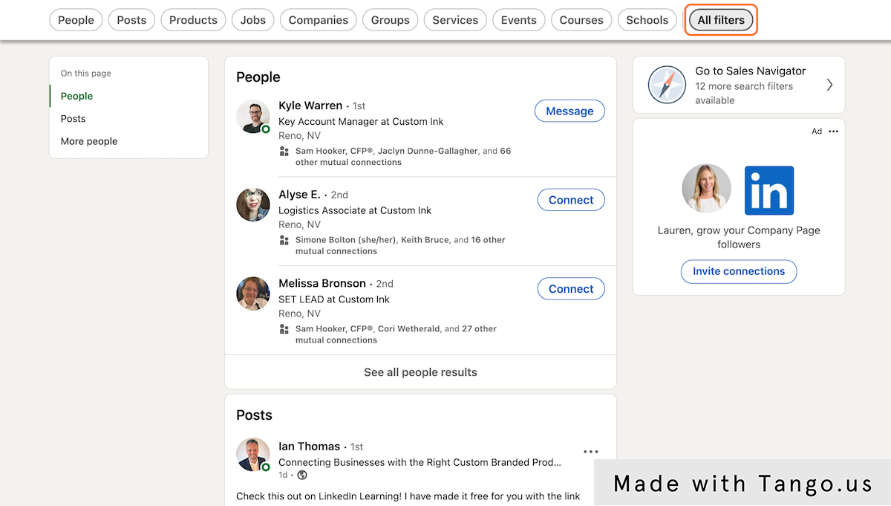The width and height of the screenshot is (891, 506).
Task: Click mutual connections icon under Alyse E.
Action: tap(284, 241)
